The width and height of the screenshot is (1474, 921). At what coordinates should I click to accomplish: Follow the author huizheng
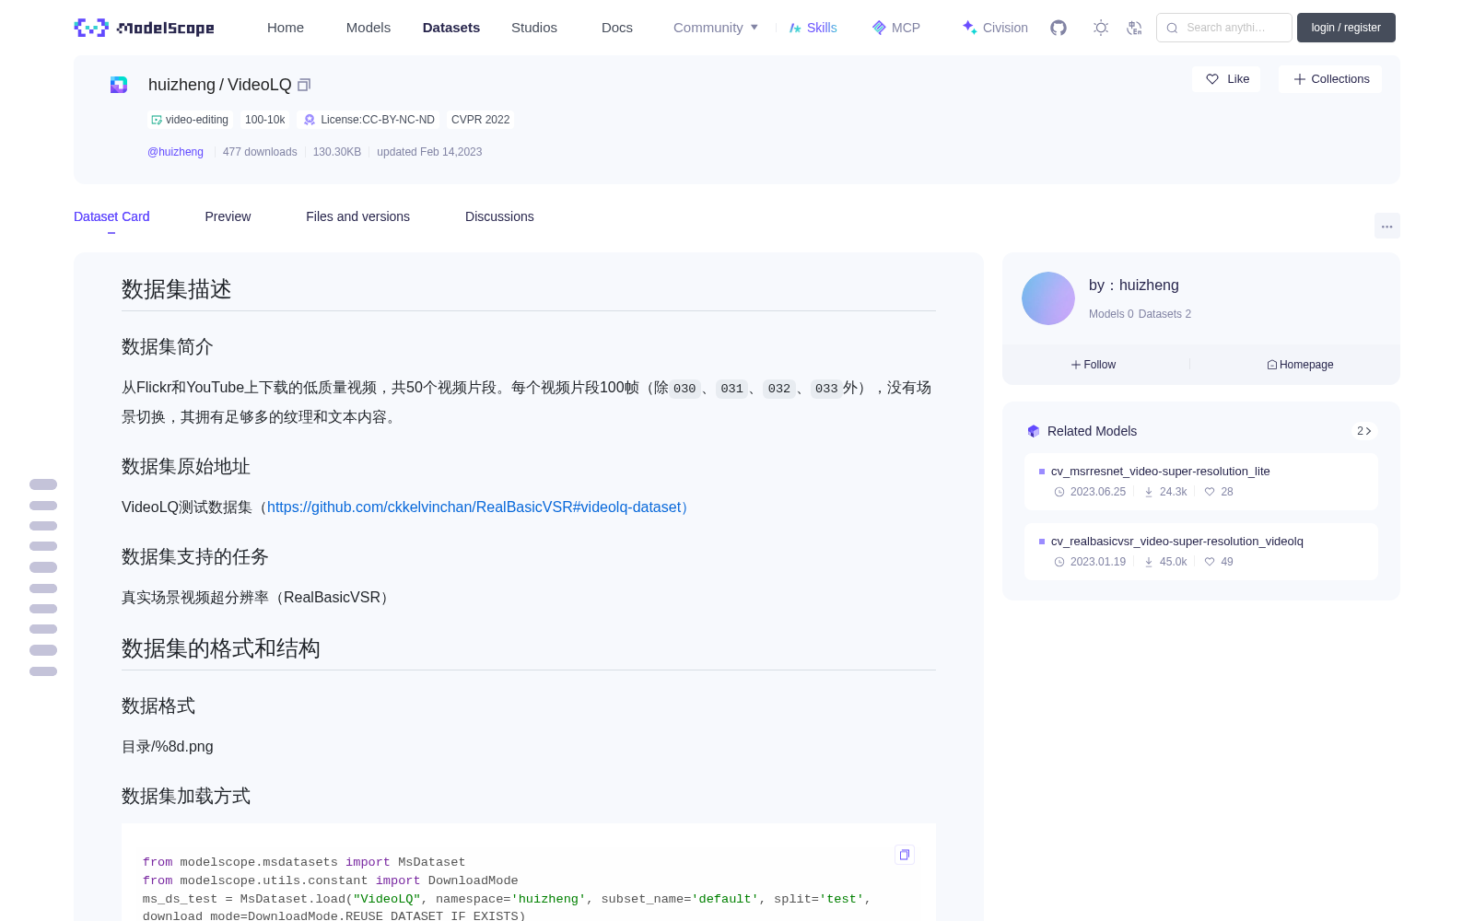pos(1094,365)
